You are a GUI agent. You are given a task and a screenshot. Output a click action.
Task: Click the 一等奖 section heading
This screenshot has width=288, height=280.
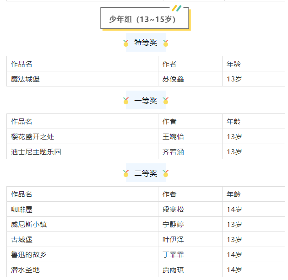point(146,100)
